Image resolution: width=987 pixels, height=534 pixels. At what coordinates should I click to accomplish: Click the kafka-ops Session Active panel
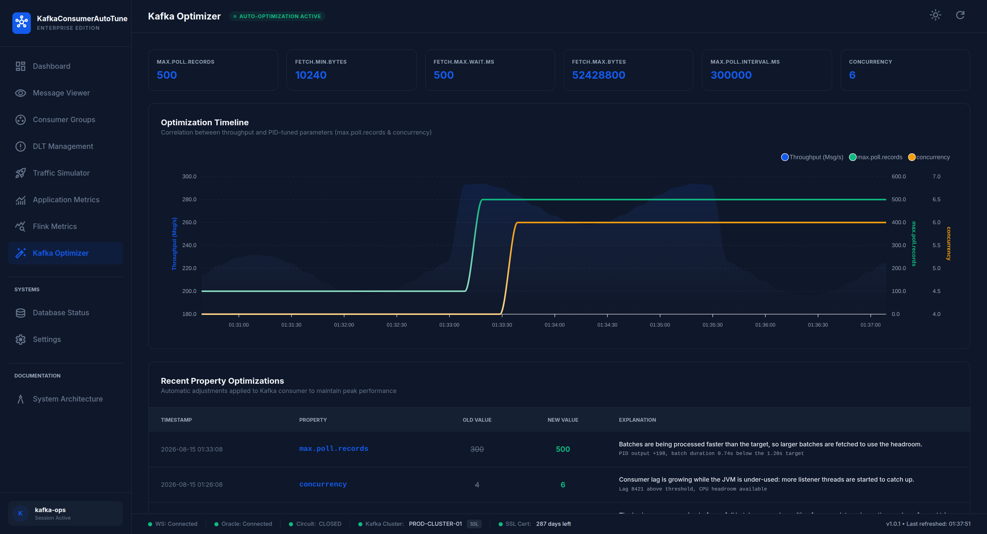coord(65,513)
